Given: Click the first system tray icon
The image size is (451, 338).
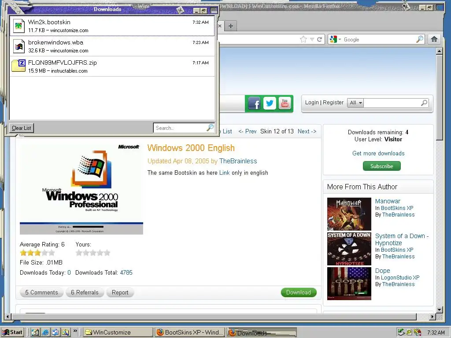Looking at the screenshot, I should pyautogui.click(x=401, y=332).
